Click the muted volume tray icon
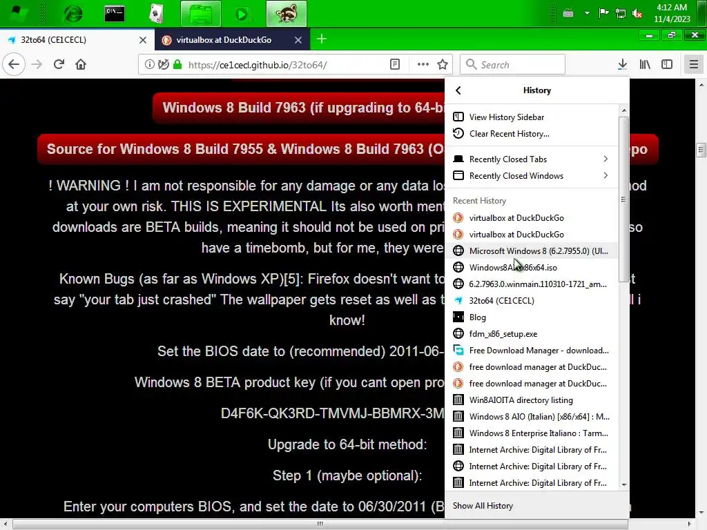Viewport: 707px width, 530px height. 637,14
